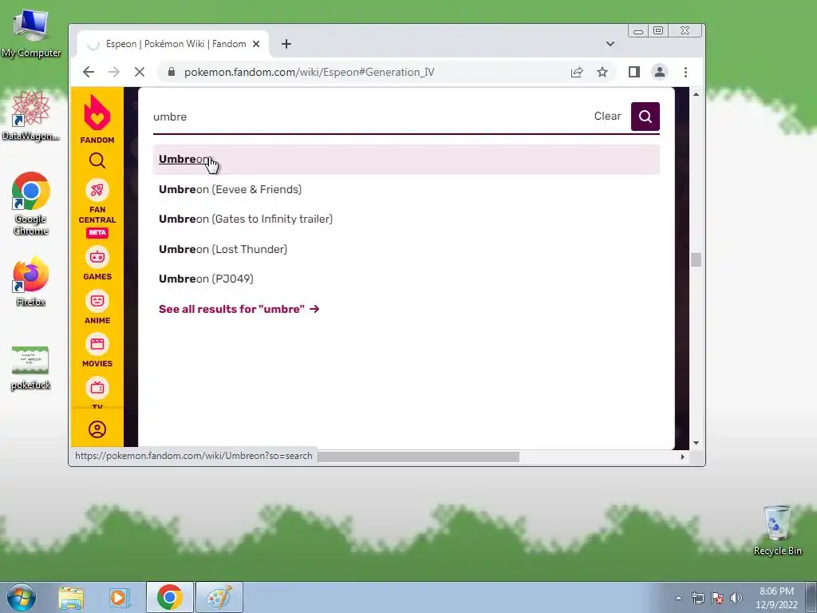Open the taskbar clock showing 8:06 PM
This screenshot has width=817, height=613.
click(776, 598)
